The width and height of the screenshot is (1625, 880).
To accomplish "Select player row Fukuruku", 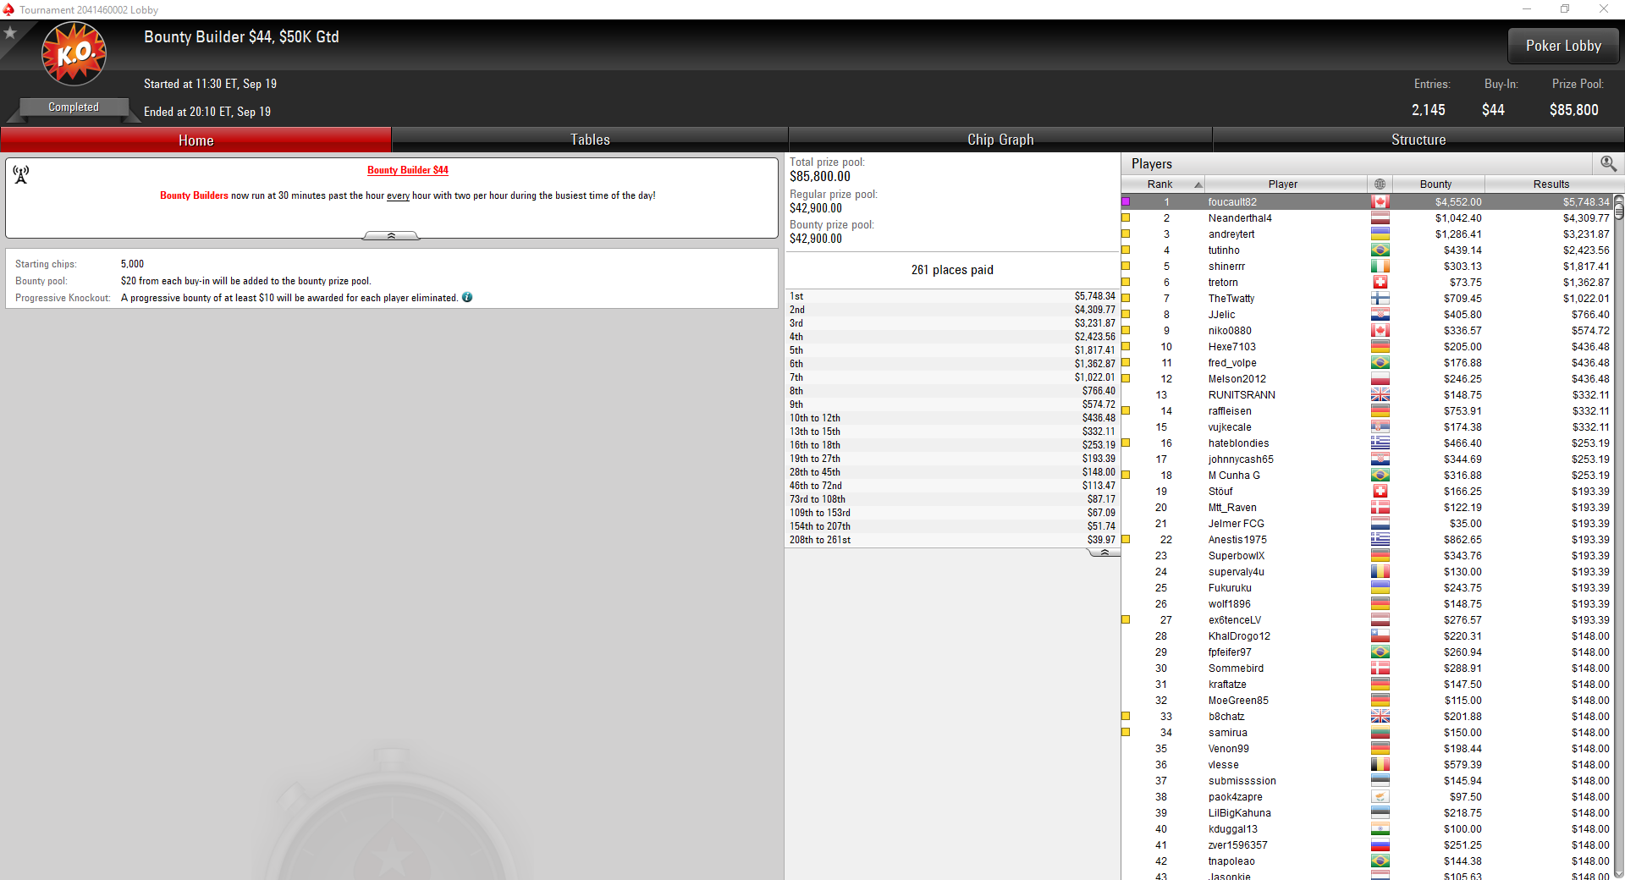I will click(x=1367, y=587).
